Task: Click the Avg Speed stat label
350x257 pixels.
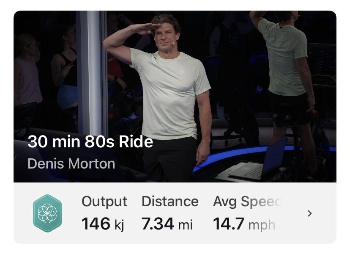Action: (x=247, y=202)
